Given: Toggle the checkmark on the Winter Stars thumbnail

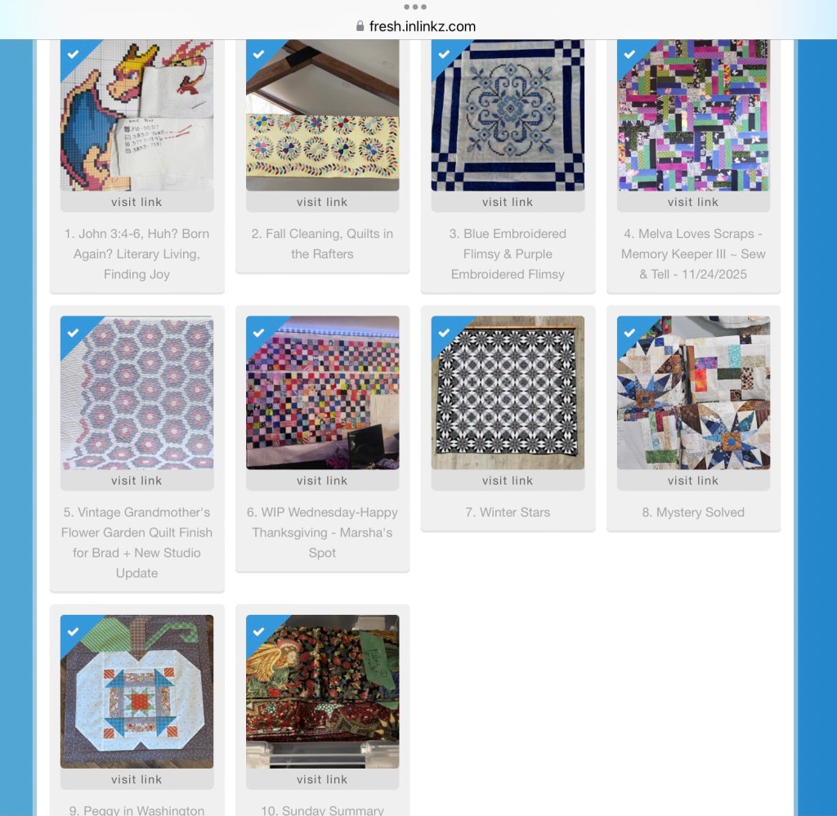Looking at the screenshot, I should coord(444,333).
